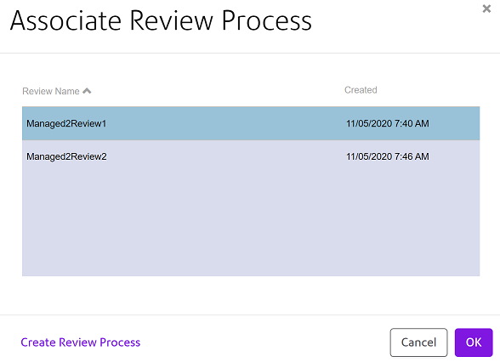The image size is (500, 362).
Task: Confirm selection with the OK button
Action: coord(474,342)
